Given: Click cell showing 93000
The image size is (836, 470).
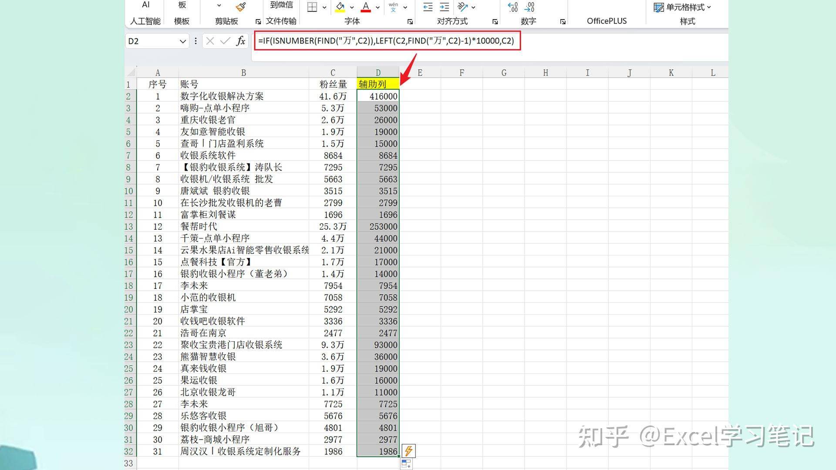Looking at the screenshot, I should pyautogui.click(x=378, y=345).
